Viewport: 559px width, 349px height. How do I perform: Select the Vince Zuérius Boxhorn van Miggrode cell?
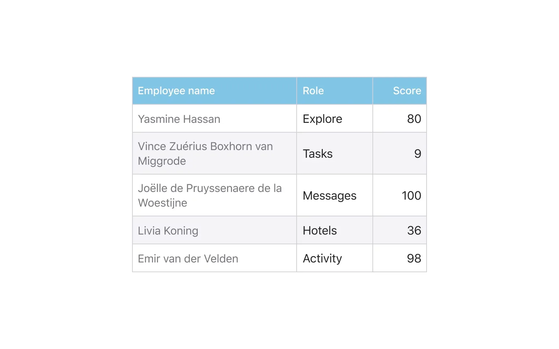pos(215,154)
